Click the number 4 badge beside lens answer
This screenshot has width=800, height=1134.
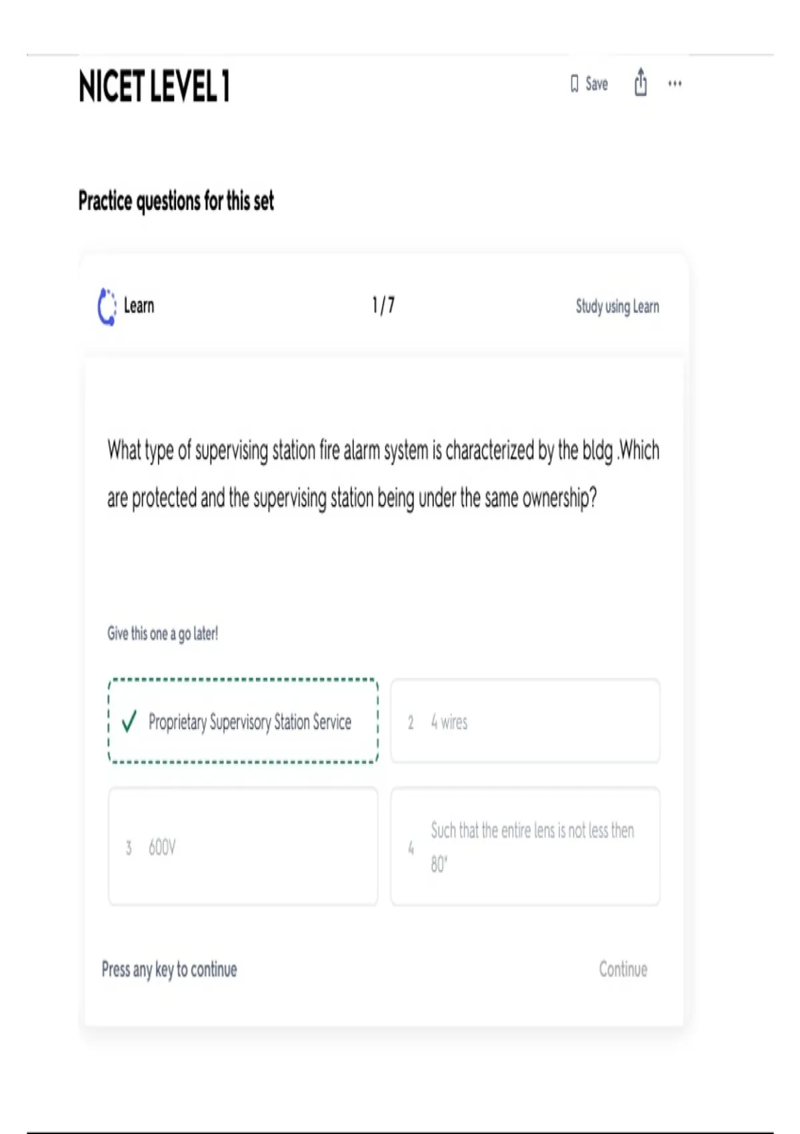(411, 848)
